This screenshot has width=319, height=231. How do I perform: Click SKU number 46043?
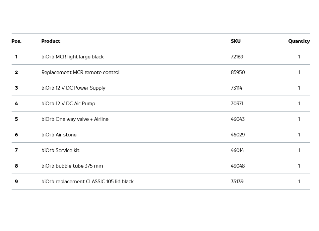point(237,119)
